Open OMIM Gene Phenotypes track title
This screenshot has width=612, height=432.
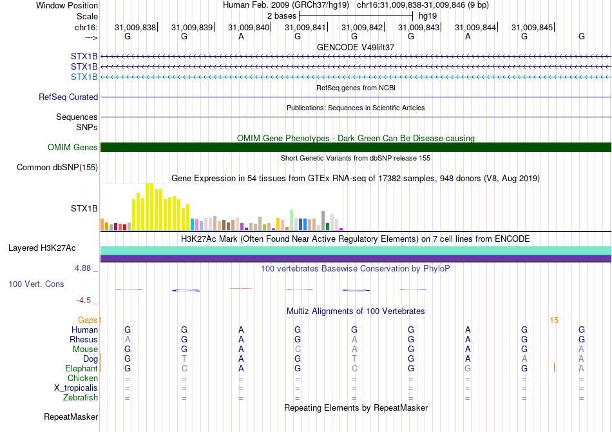(356, 138)
